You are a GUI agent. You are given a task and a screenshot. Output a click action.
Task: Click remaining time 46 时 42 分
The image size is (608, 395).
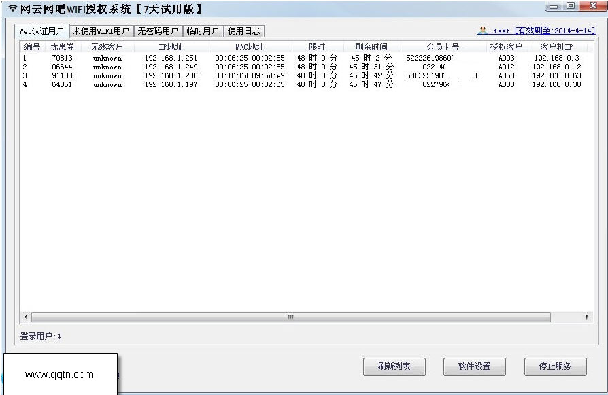[371, 75]
